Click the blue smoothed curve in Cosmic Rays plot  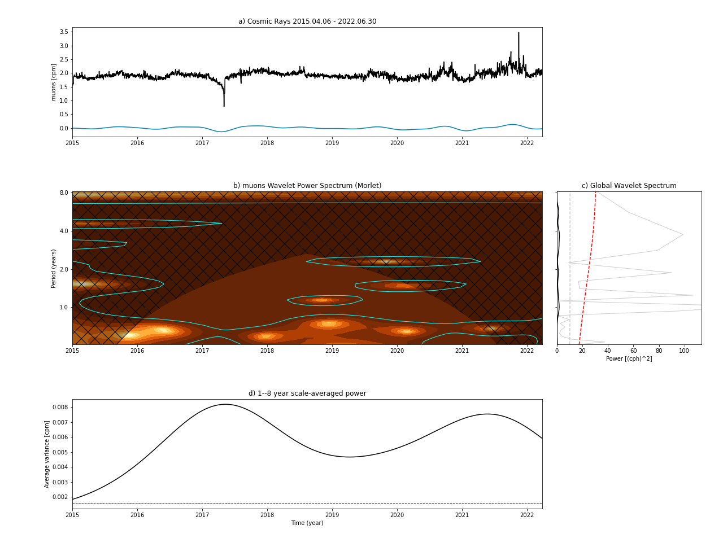pyautogui.click(x=307, y=128)
